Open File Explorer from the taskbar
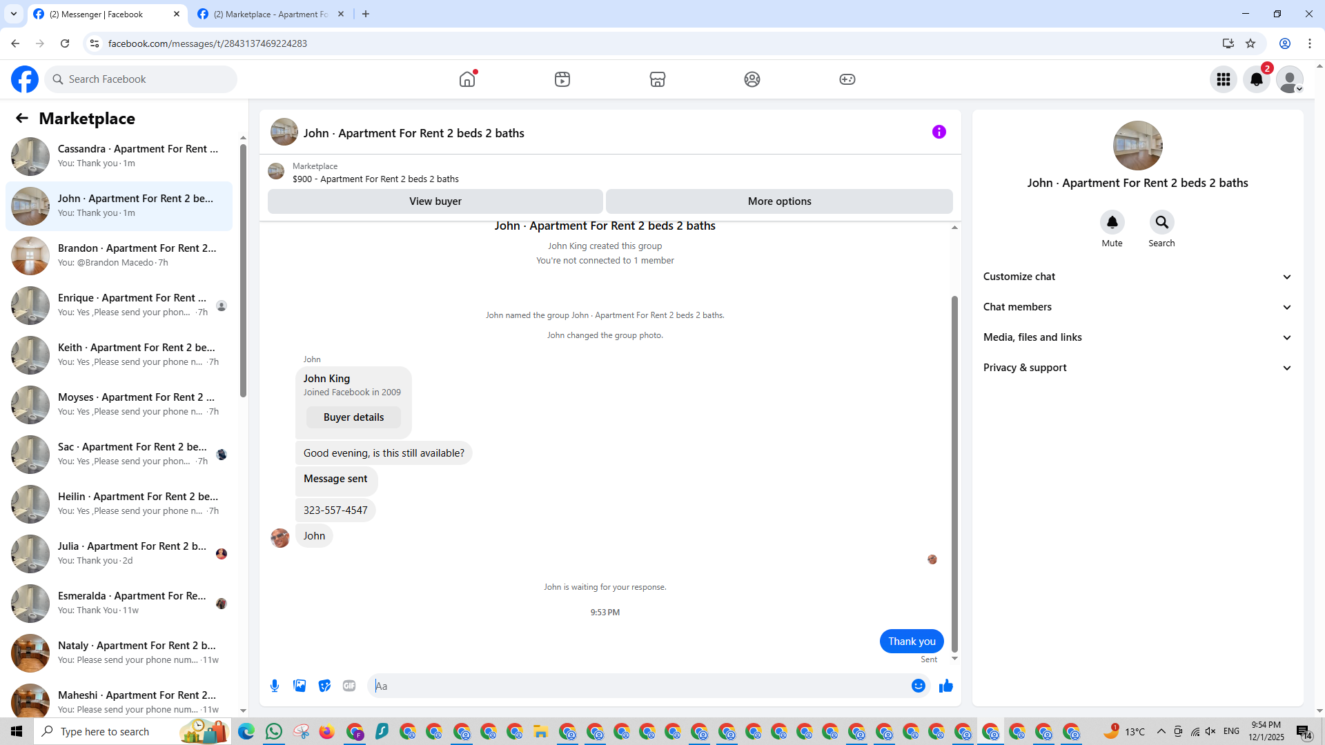Screen dimensions: 1325x745 540,731
